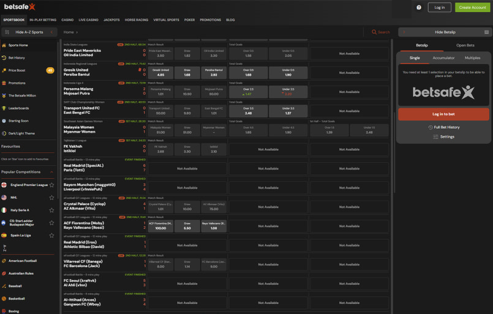
Task: Click the Starting Soon clock icon
Action: 4,121
